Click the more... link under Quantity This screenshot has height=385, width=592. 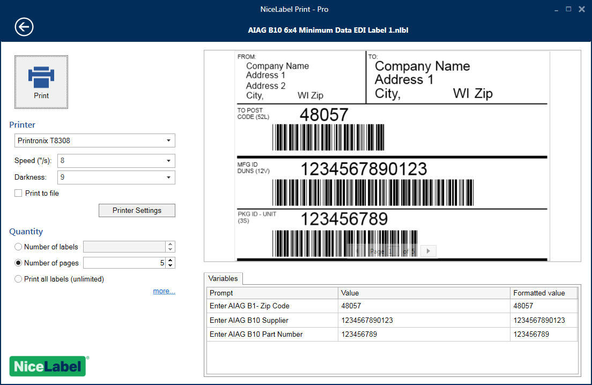(x=164, y=291)
